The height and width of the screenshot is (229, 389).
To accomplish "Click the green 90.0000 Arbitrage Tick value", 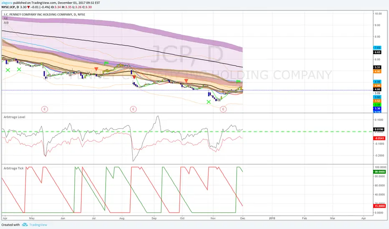I will [379, 172].
